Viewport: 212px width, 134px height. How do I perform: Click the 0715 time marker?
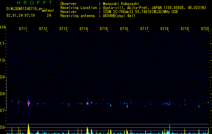tap(104, 29)
